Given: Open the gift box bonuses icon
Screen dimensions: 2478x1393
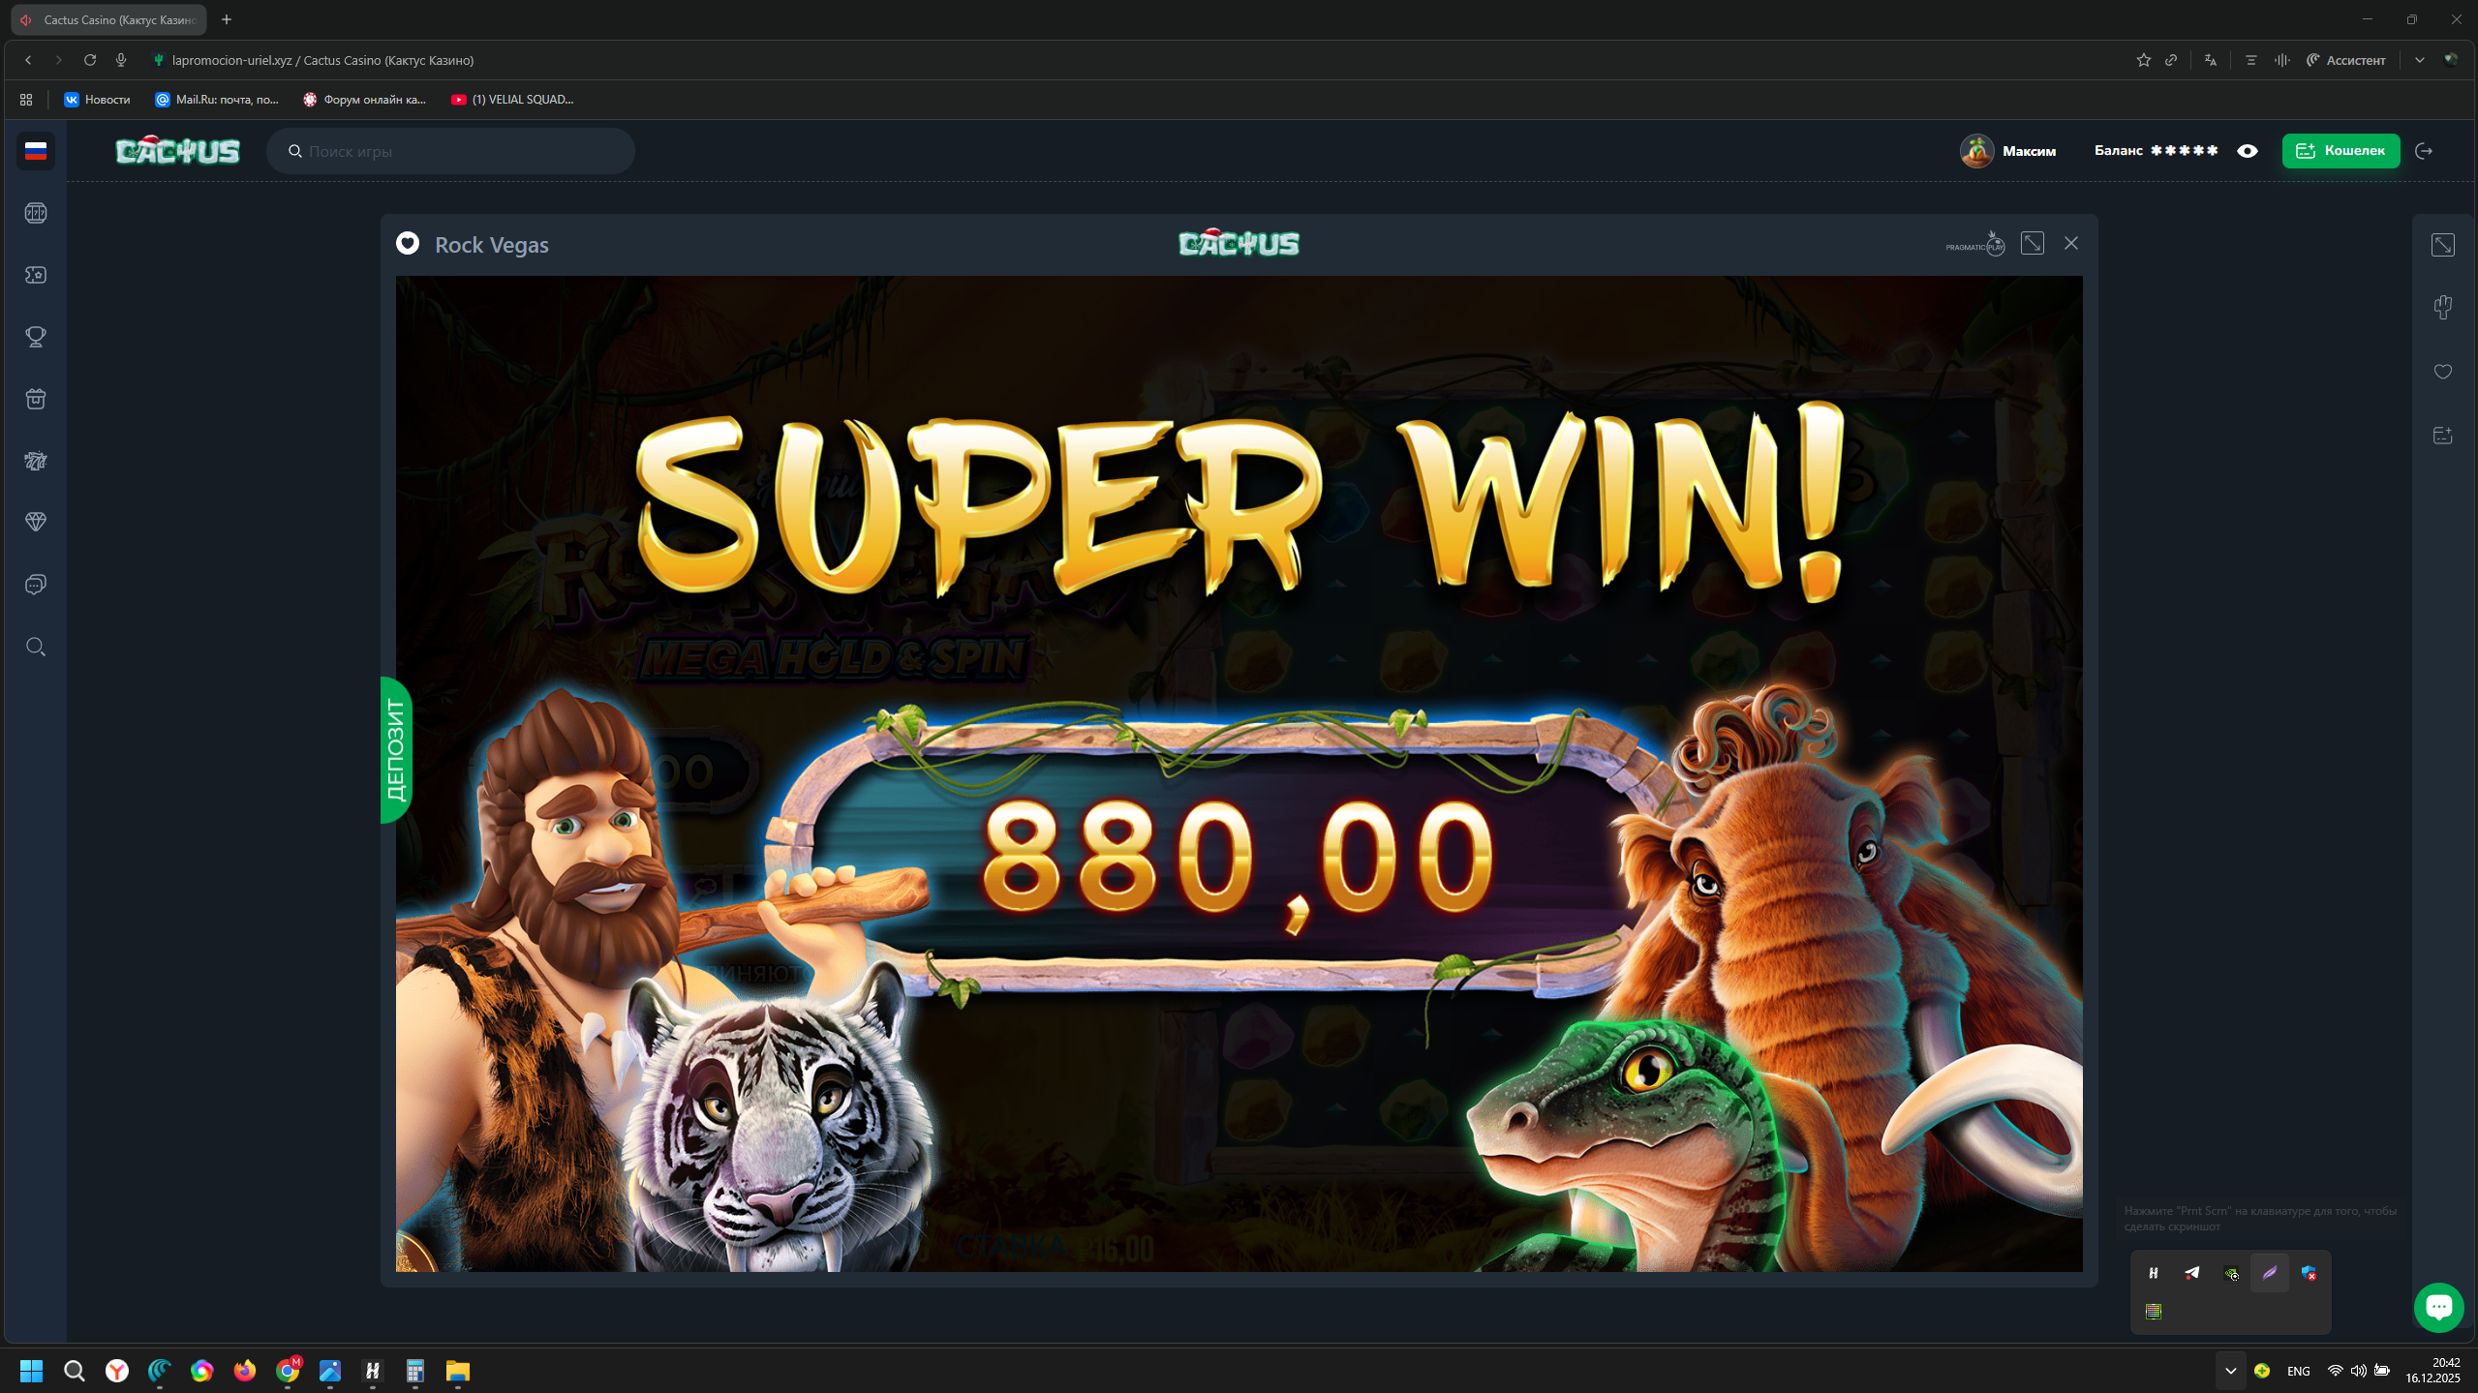Looking at the screenshot, I should (x=36, y=399).
